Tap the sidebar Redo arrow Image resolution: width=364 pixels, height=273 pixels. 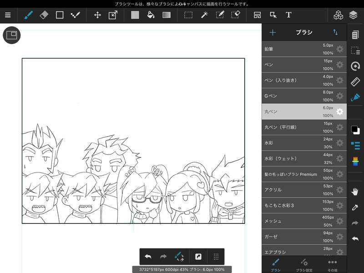coord(355,223)
